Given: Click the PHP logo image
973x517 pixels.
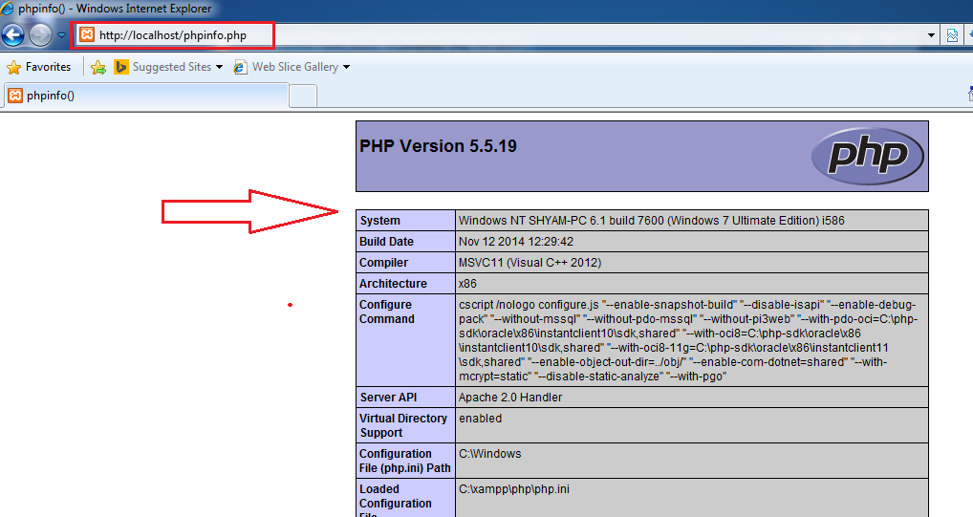Looking at the screenshot, I should pyautogui.click(x=868, y=156).
